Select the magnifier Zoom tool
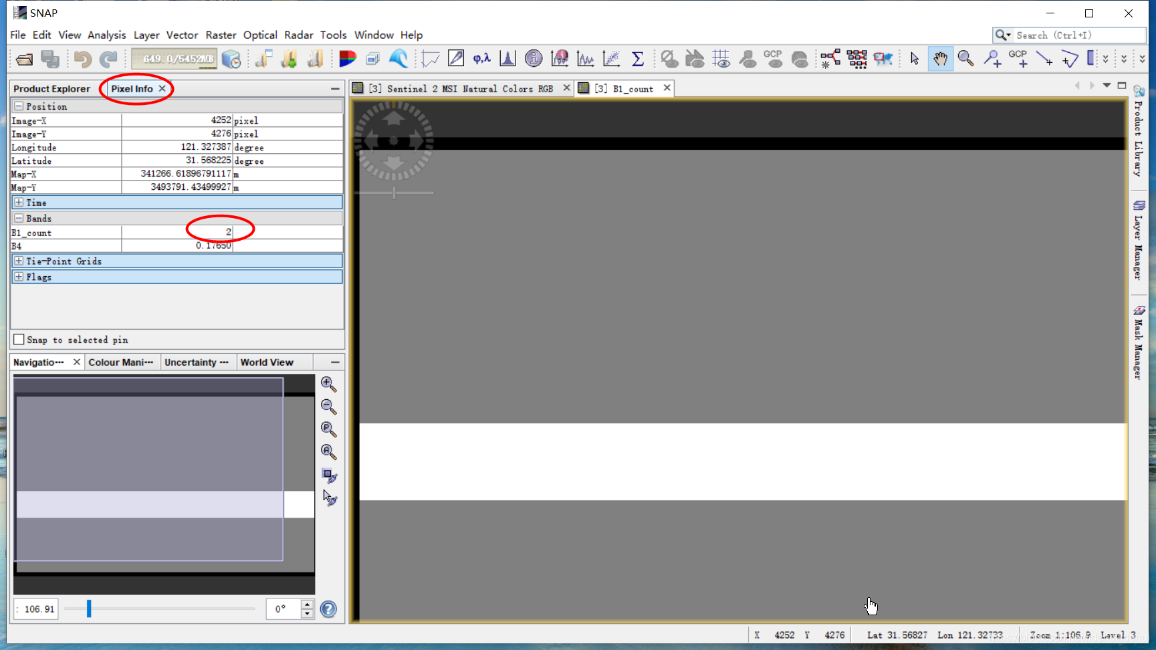This screenshot has width=1156, height=650. 965,59
